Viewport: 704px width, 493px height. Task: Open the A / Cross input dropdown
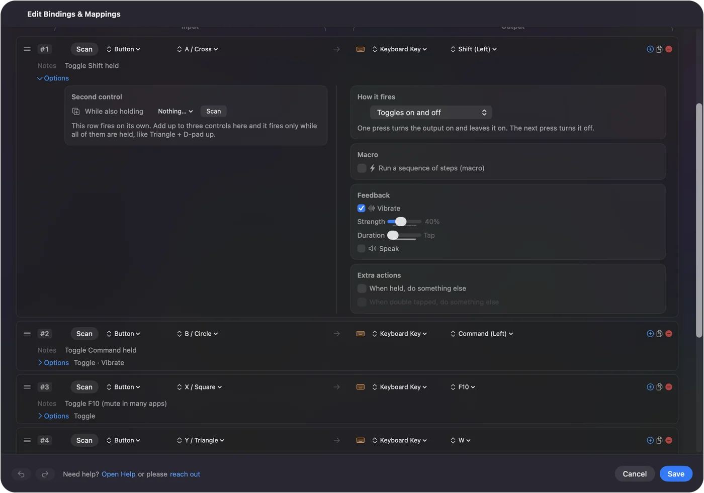click(x=197, y=49)
